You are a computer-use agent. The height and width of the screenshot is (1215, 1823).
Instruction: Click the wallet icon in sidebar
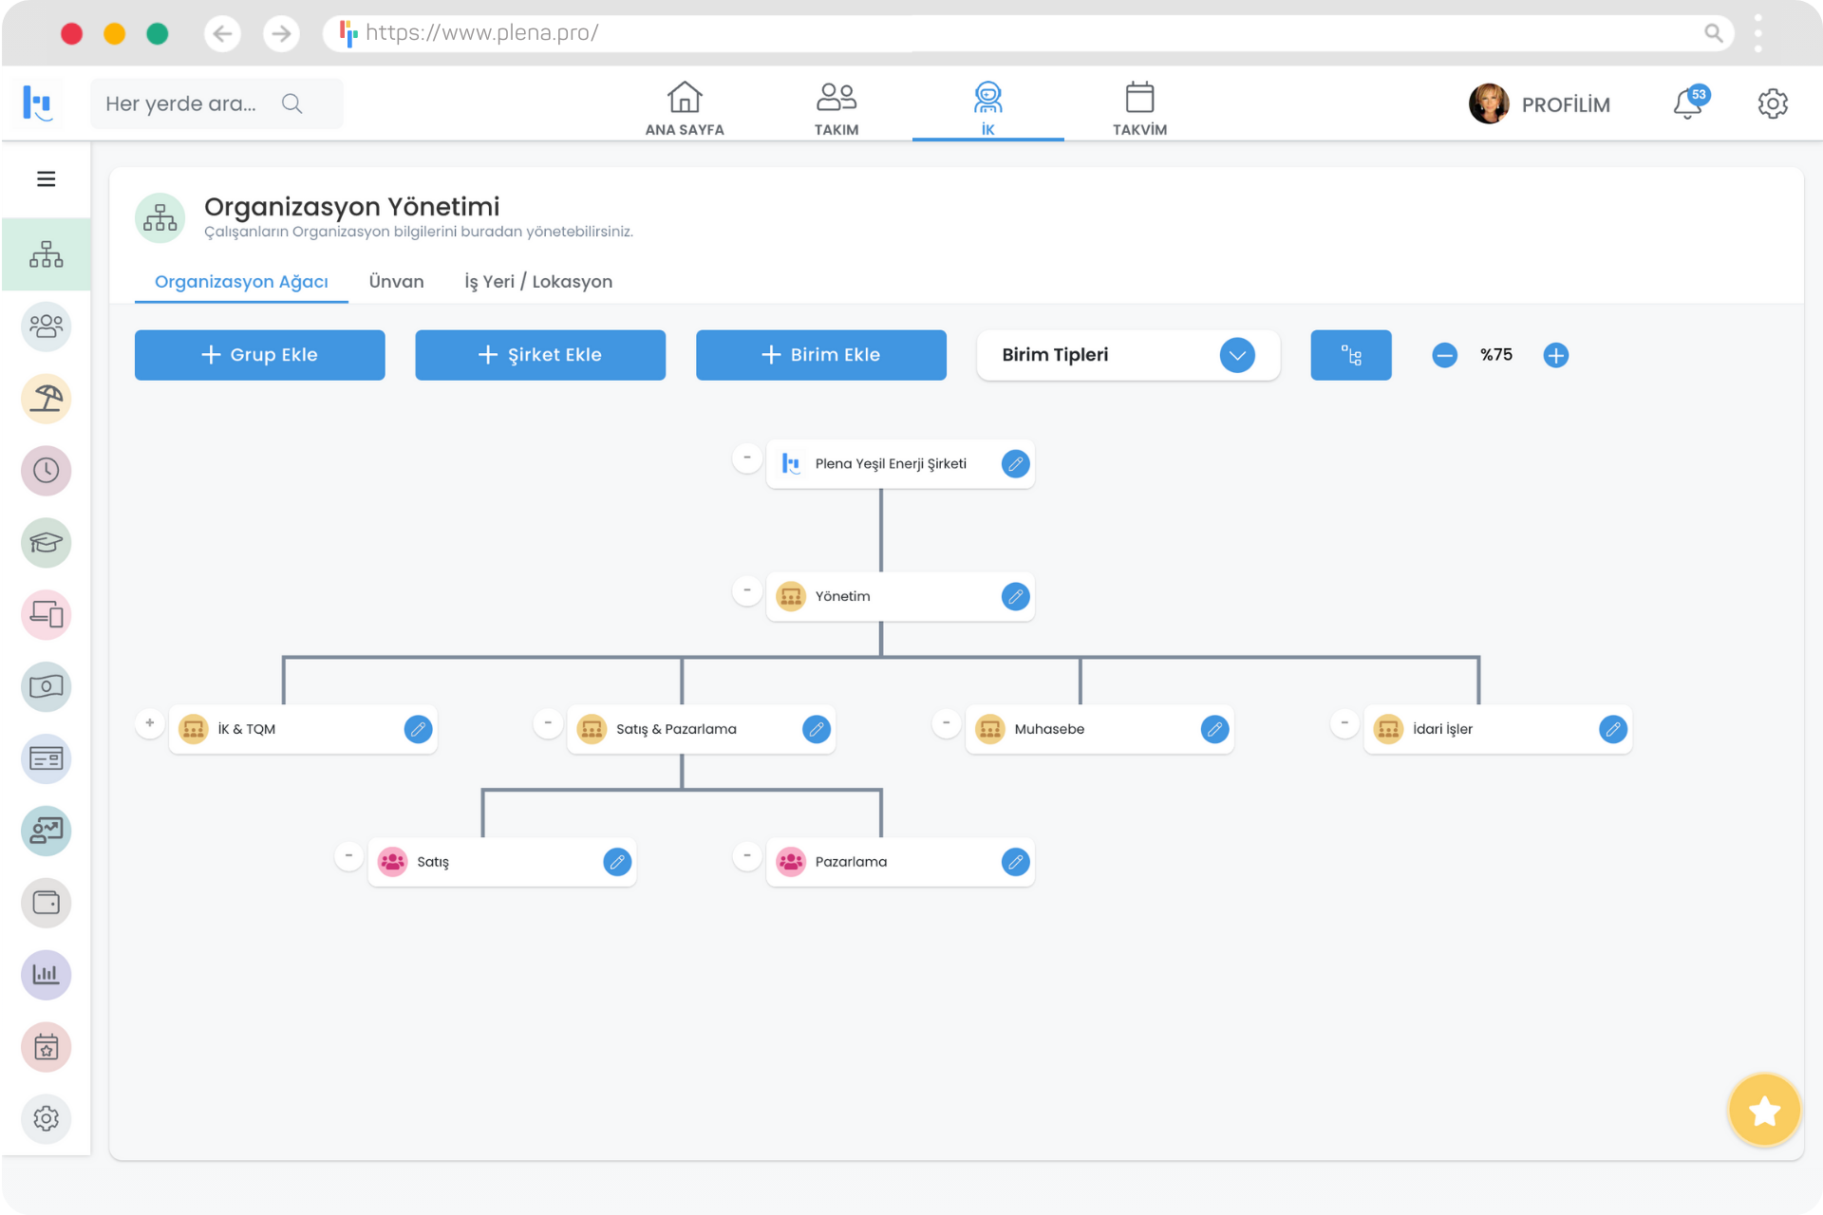pos(46,903)
